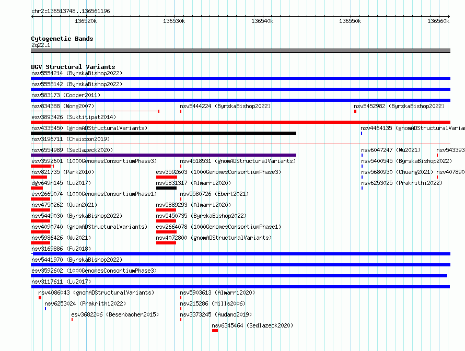
Task: Open variant nsv583173 (Cooper2011)
Action: (66, 95)
